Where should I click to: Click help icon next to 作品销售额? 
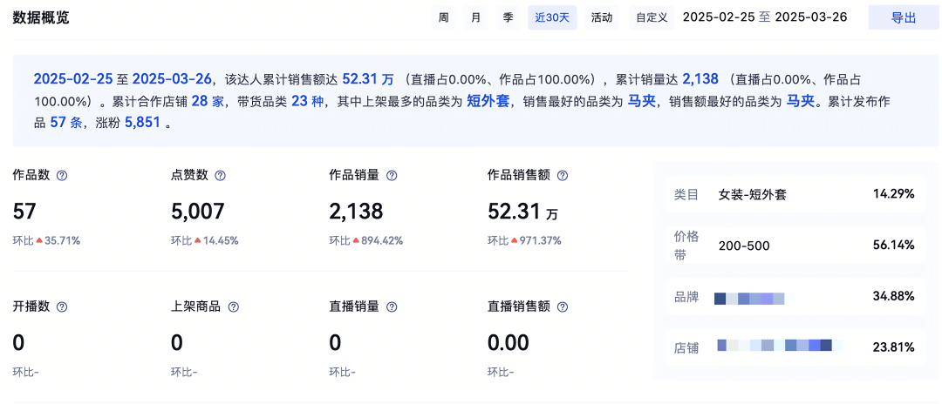point(563,176)
